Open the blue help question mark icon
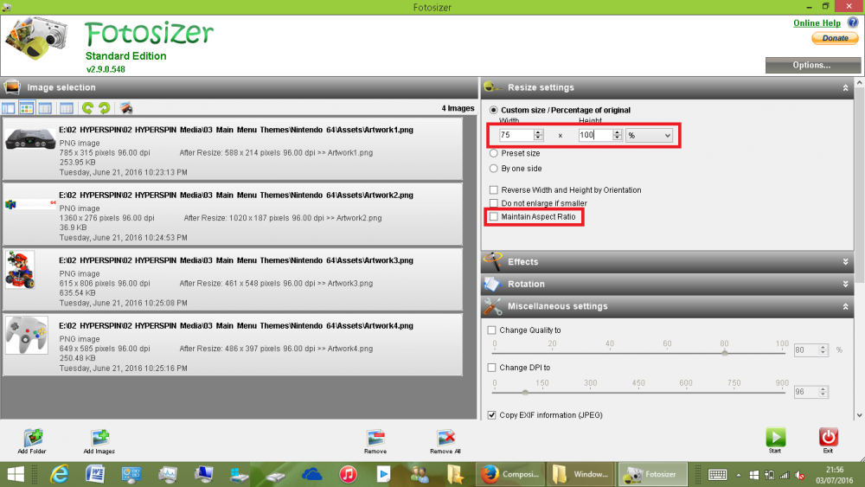865x487 pixels. (x=852, y=22)
